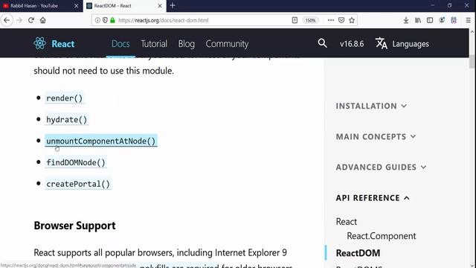The image size is (476, 268).
Task: Open the React.Component sidebar entry
Action: point(382,236)
